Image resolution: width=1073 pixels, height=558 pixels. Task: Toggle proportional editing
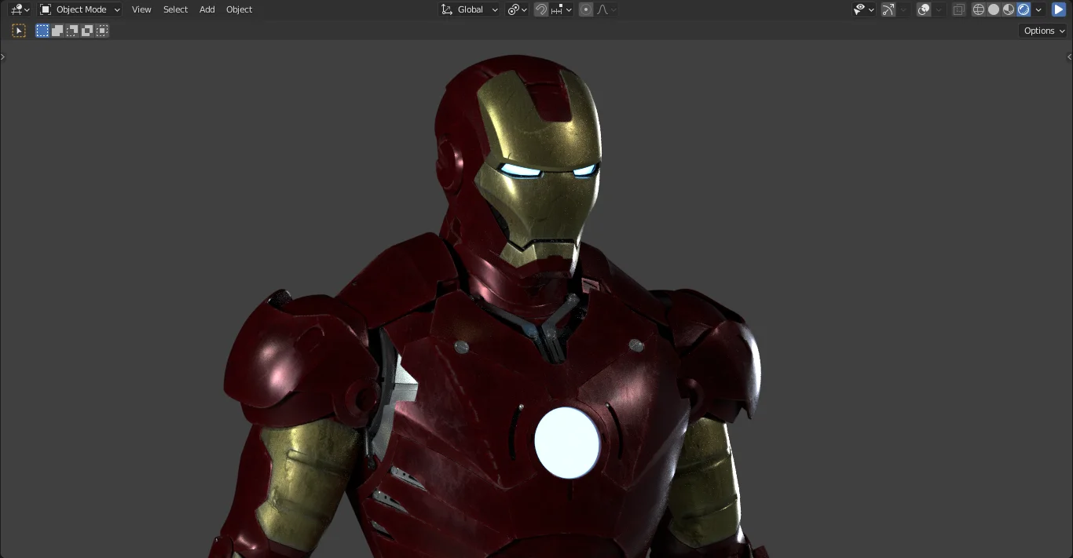(586, 9)
